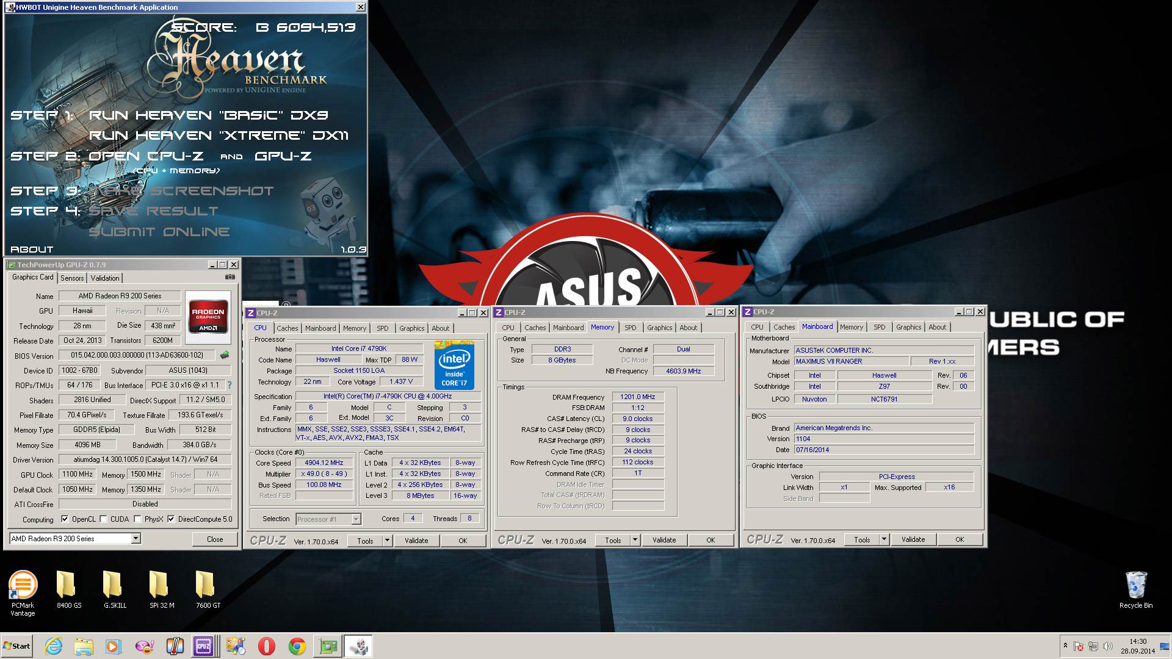Open Windows Media Player taskbar icon
The height and width of the screenshot is (659, 1172).
point(114,646)
